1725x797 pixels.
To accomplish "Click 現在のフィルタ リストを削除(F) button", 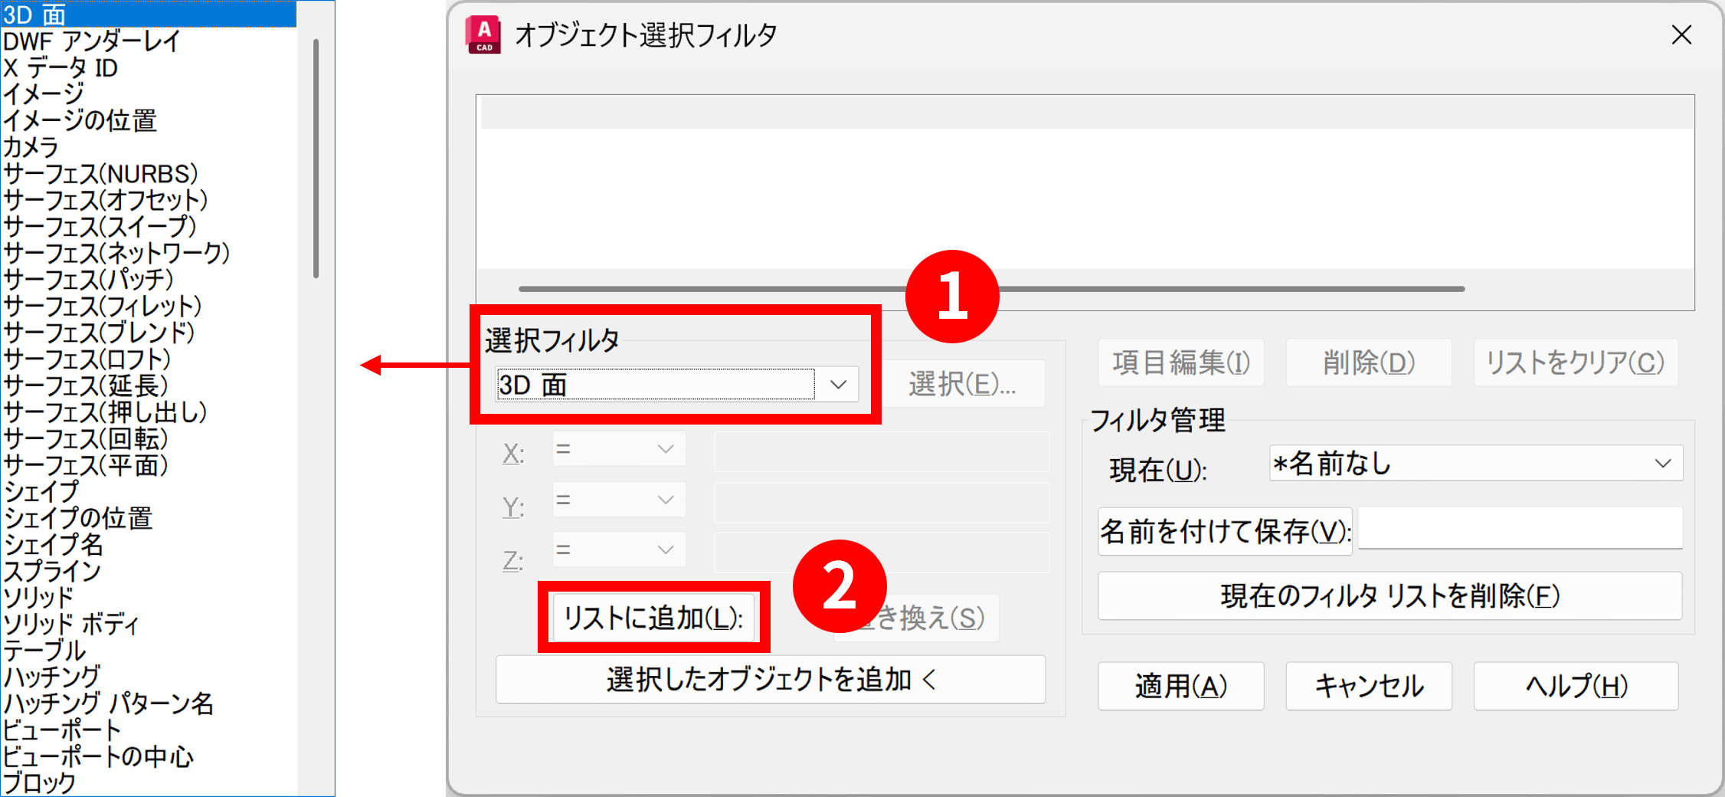I will [x=1389, y=595].
